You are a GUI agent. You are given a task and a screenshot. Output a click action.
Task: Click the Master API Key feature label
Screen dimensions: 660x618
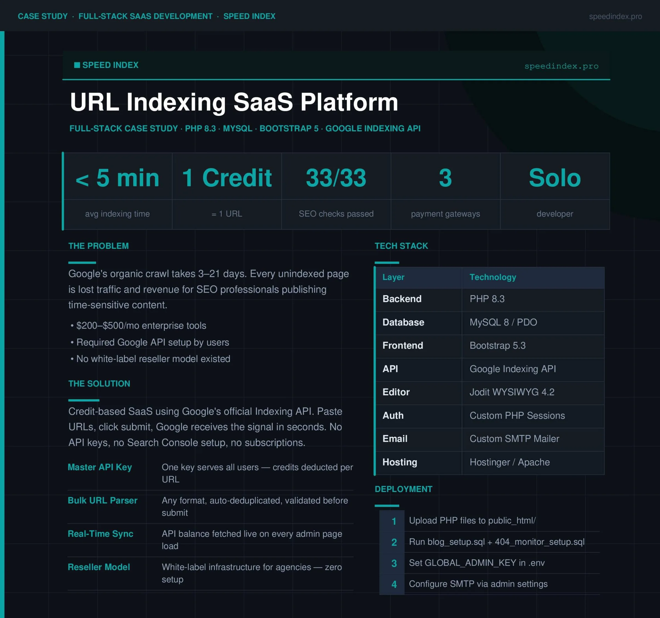pyautogui.click(x=100, y=467)
